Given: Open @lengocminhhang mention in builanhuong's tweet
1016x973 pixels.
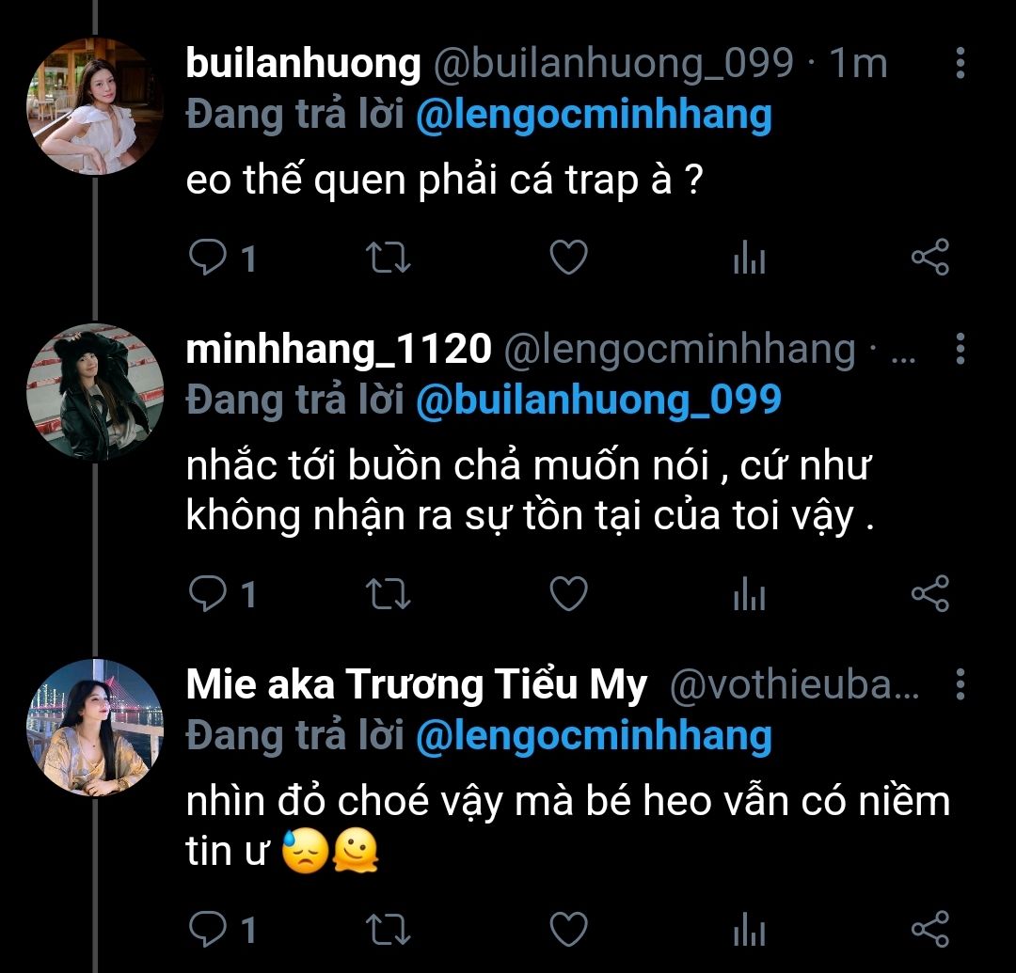Looking at the screenshot, I should click(x=593, y=115).
